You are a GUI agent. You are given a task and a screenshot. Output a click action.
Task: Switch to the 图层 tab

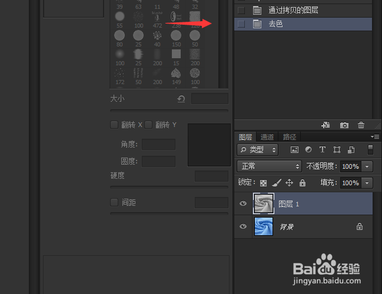tap(245, 137)
